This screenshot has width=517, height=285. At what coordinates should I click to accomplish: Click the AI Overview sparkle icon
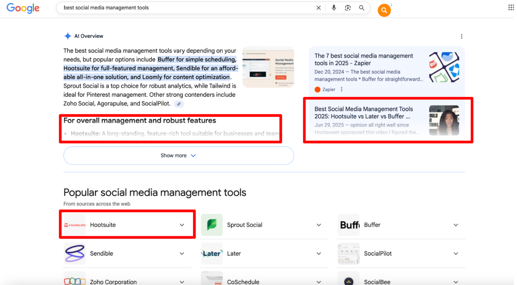click(68, 36)
